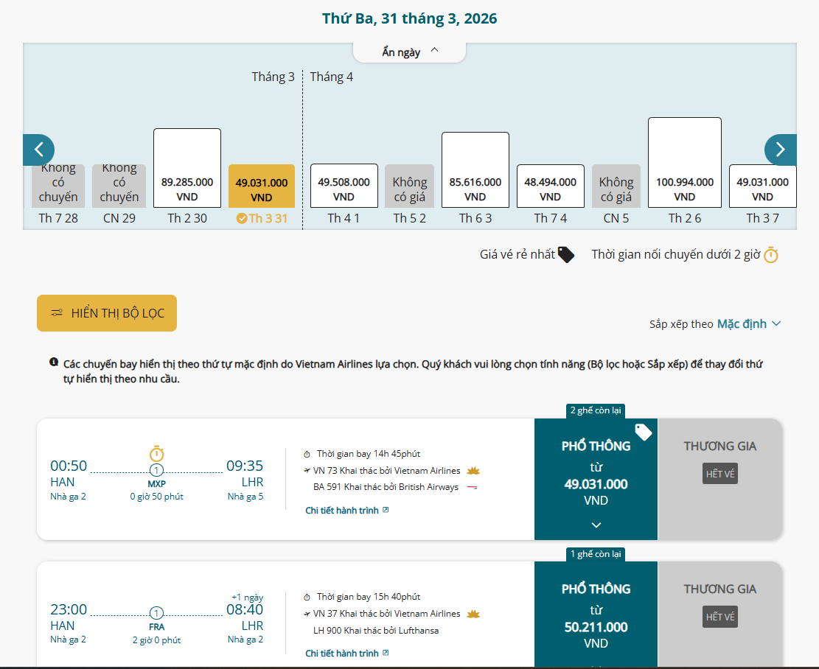Pick Th 2 6 date at 100.994.000 VND

(x=684, y=163)
